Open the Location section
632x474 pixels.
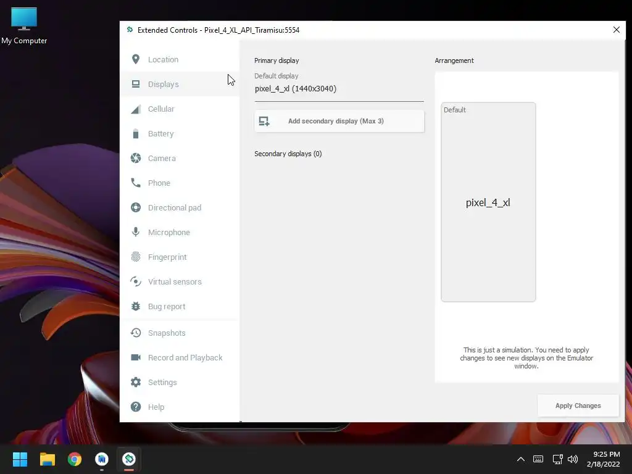tap(180, 59)
